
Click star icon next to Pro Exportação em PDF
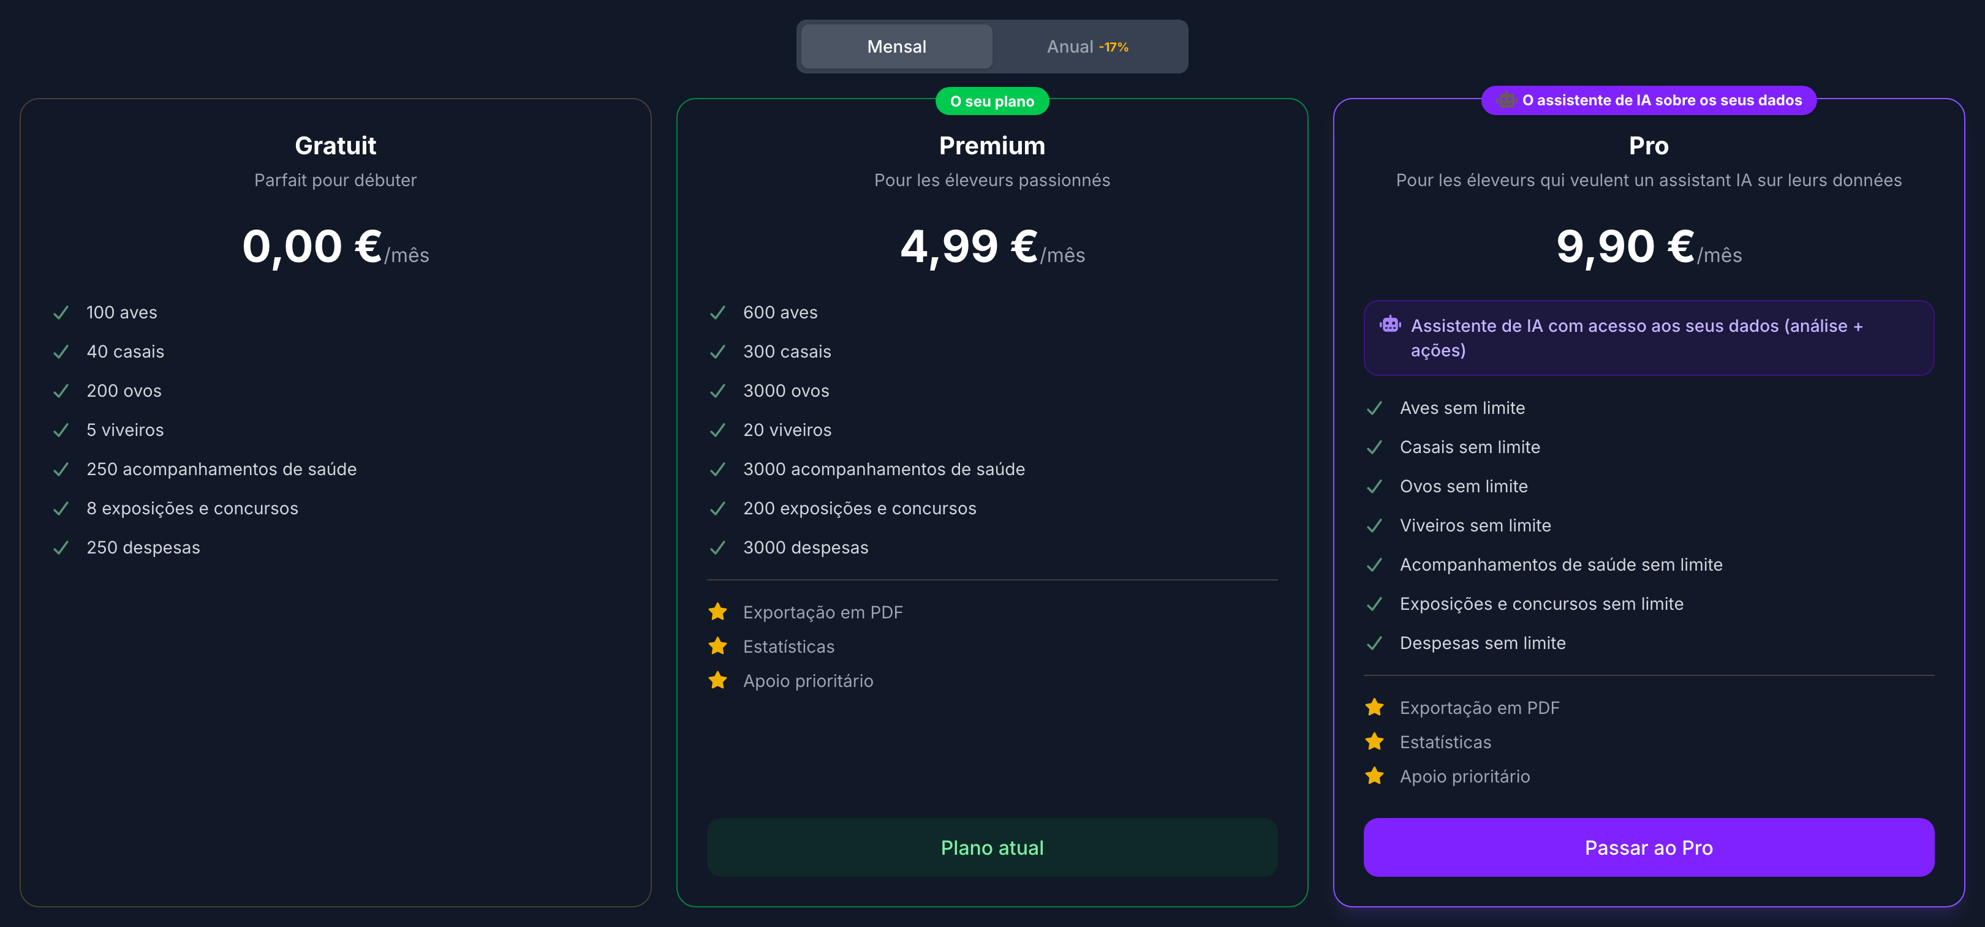[x=1374, y=708]
